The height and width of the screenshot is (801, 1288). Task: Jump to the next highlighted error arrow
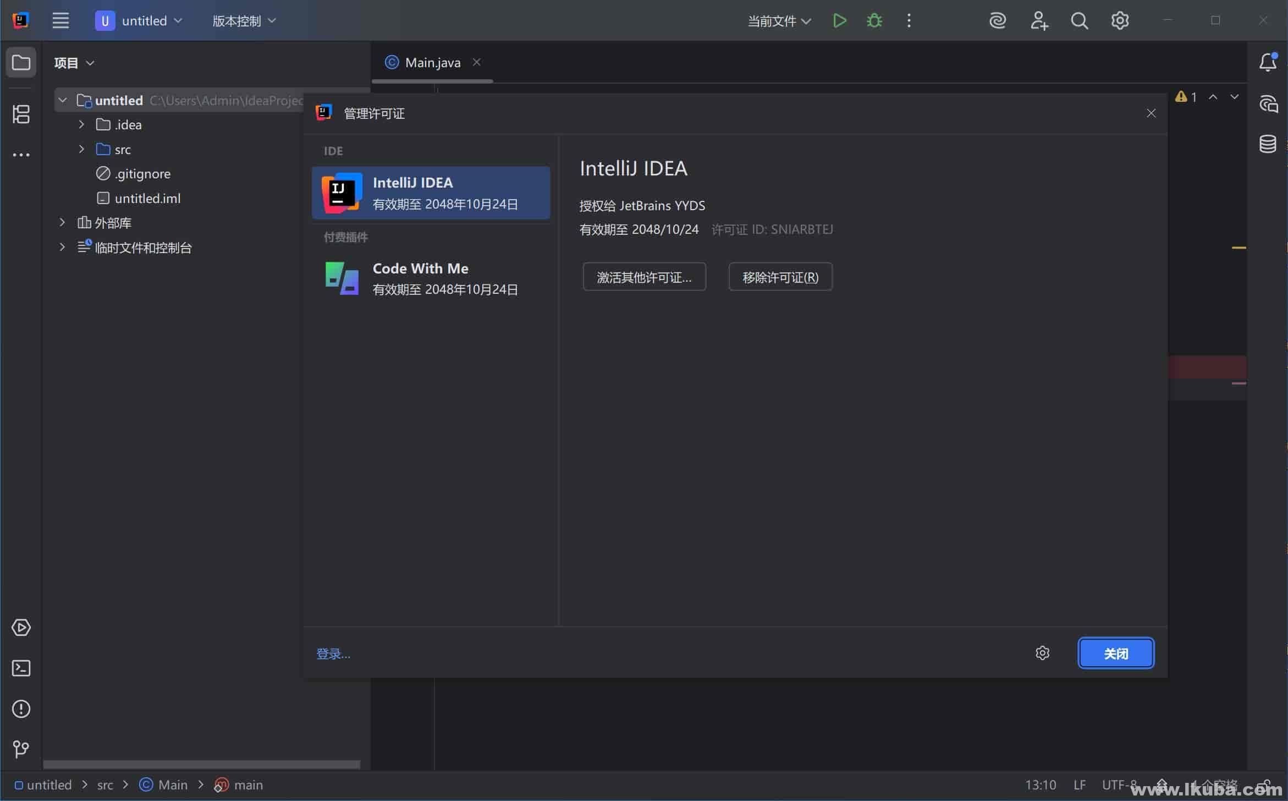point(1235,97)
